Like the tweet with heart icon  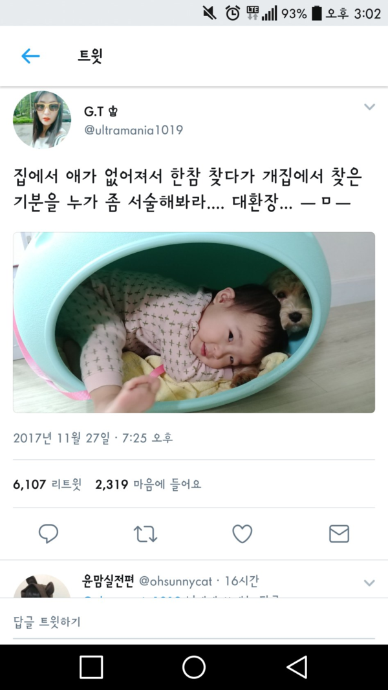pos(242,534)
